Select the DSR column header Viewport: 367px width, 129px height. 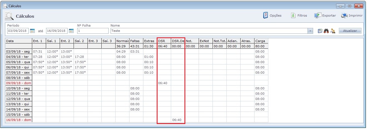(164, 41)
